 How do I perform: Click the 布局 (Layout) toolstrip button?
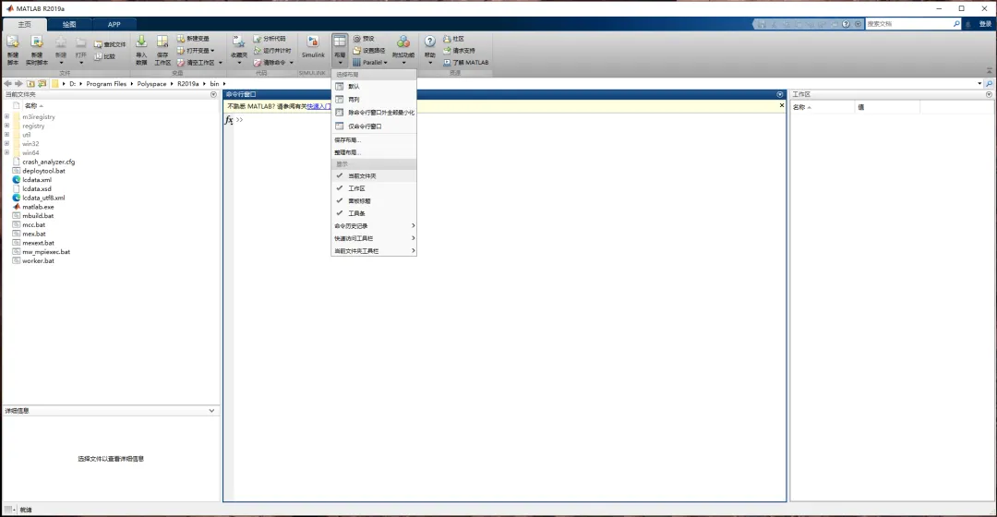coord(340,50)
